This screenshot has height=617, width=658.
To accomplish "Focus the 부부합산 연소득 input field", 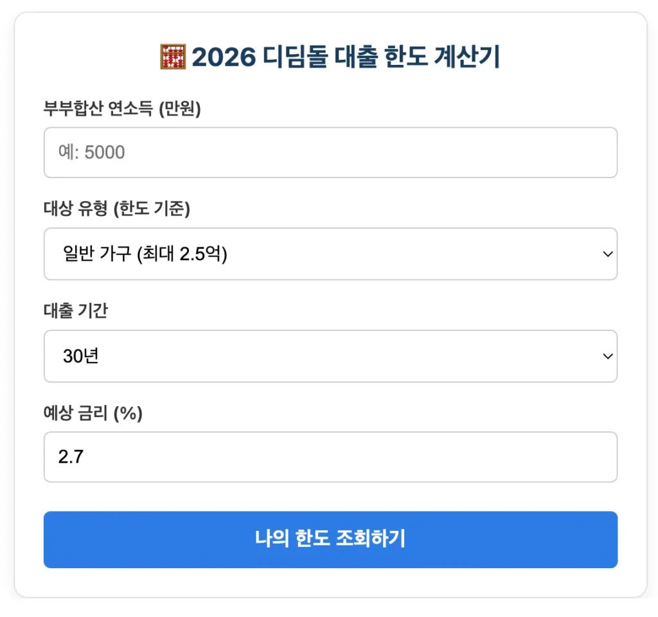I will [330, 152].
